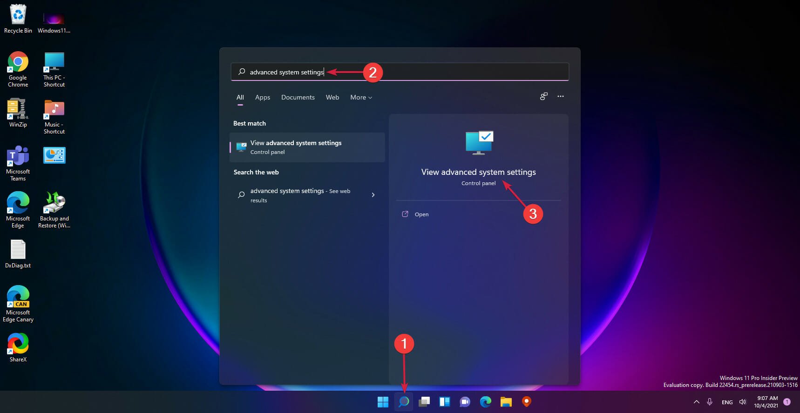Select View advanced system settings best match
Viewport: 800px width, 413px height.
click(x=307, y=147)
